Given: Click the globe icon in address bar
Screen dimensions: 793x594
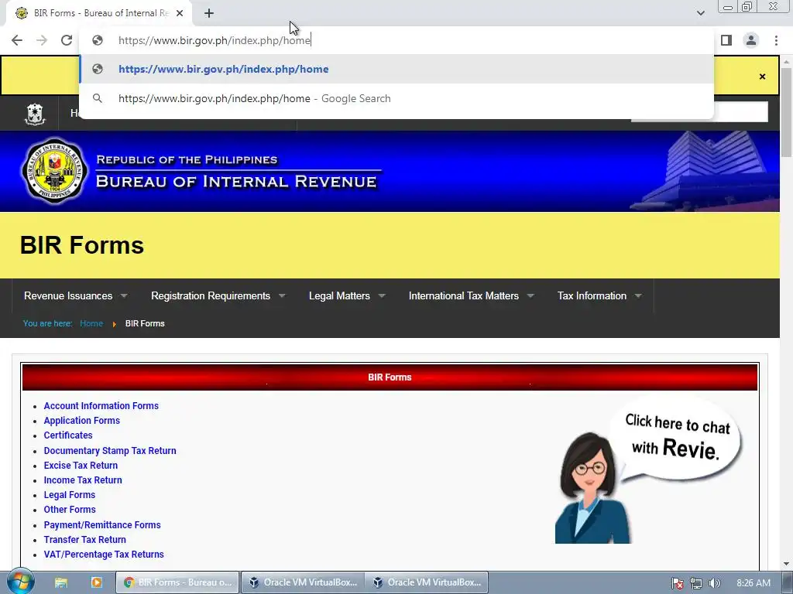Looking at the screenshot, I should [98, 40].
